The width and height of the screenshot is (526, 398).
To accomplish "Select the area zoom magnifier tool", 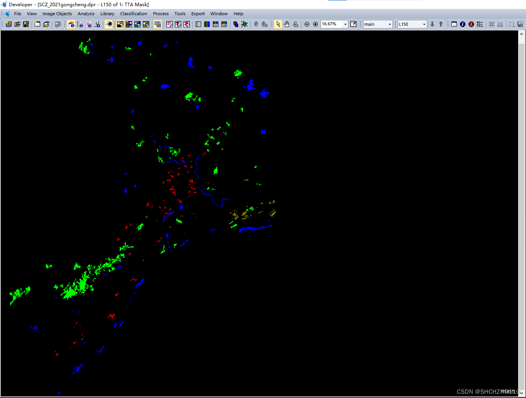I will click(x=295, y=24).
